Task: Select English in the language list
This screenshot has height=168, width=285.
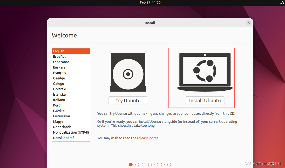Action: point(71,51)
